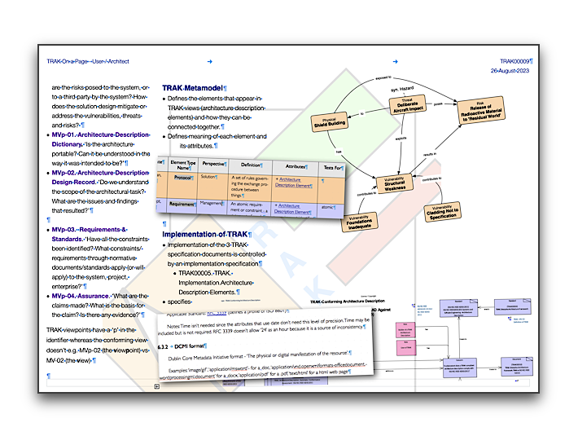The height and width of the screenshot is (436, 578).
Task: Click the table anchor plus icon at the bottom of the page
Action: 157,386
